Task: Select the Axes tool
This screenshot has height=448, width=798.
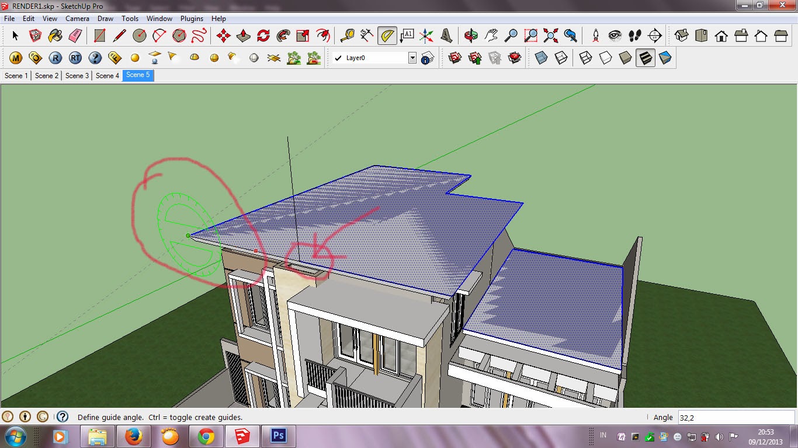Action: (426, 36)
